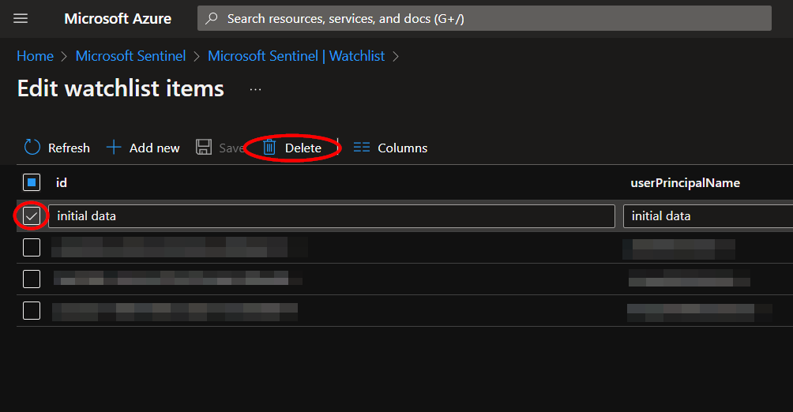Edit the userPrincipalName field containing initial data
Screen dimensions: 793x412
708,216
